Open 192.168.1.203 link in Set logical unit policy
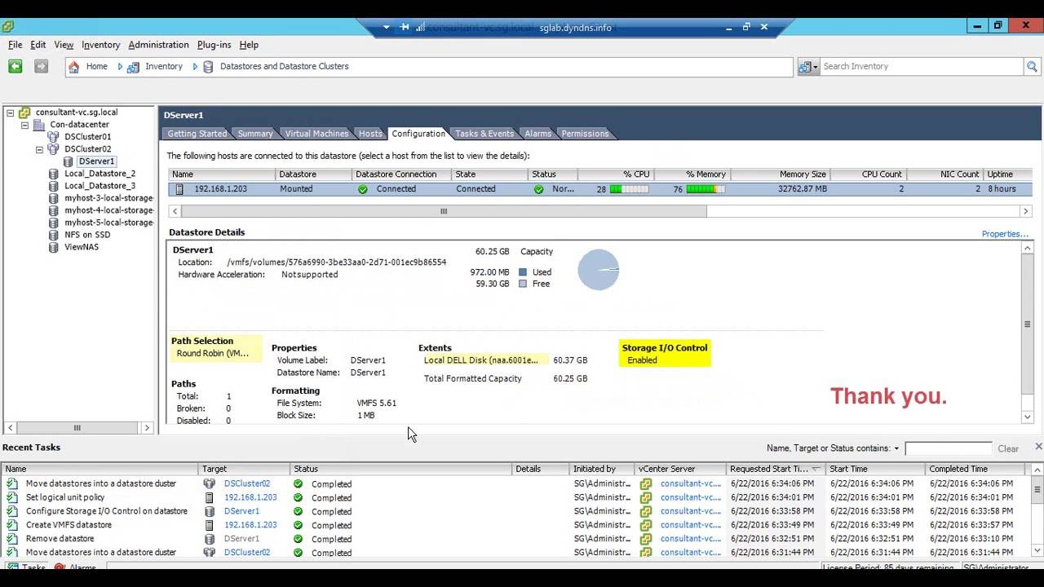Image resolution: width=1044 pixels, height=587 pixels. [250, 497]
